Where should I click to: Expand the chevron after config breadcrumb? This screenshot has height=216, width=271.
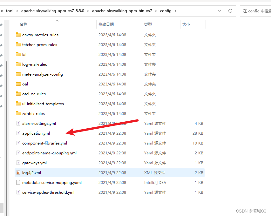[x=175, y=11]
